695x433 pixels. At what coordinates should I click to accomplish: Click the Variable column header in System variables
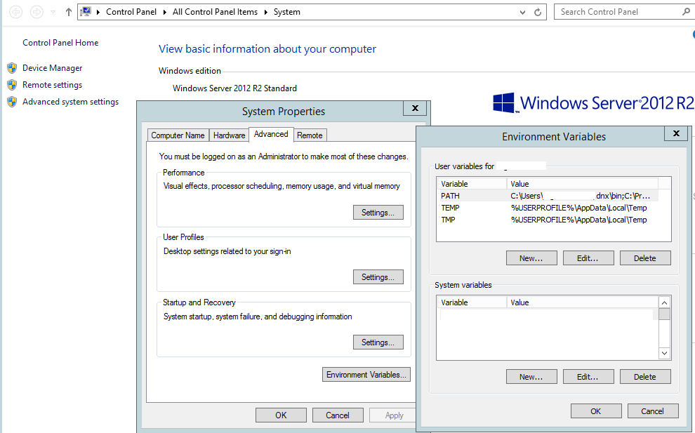472,302
